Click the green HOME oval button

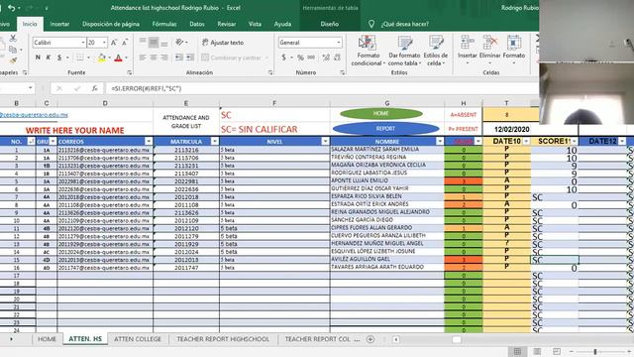point(381,114)
